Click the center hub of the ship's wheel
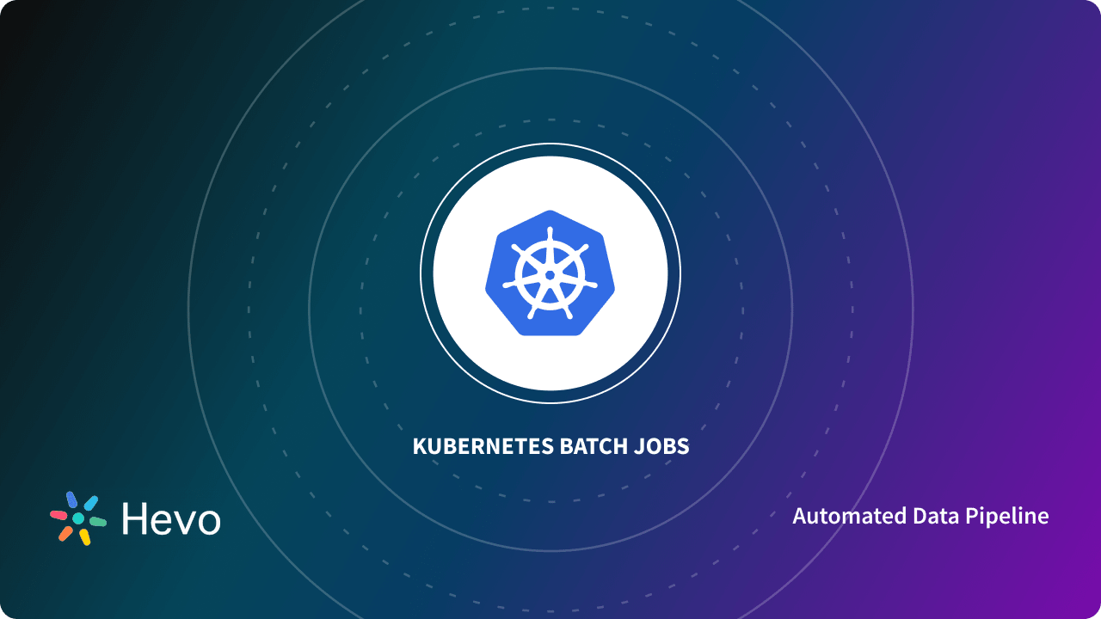 550,273
